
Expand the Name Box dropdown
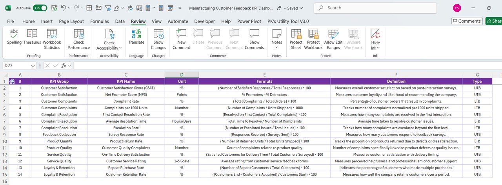pos(32,66)
